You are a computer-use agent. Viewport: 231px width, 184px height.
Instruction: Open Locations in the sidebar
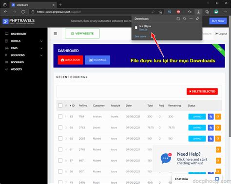[x=18, y=55]
